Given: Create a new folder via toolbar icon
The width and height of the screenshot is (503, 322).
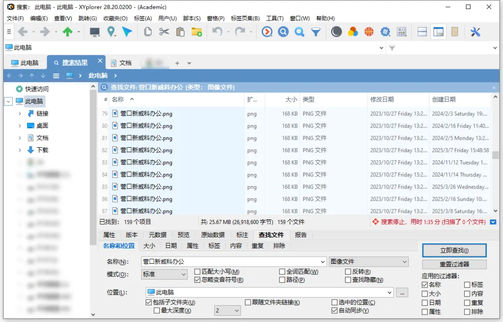Looking at the screenshot, I should point(197,32).
